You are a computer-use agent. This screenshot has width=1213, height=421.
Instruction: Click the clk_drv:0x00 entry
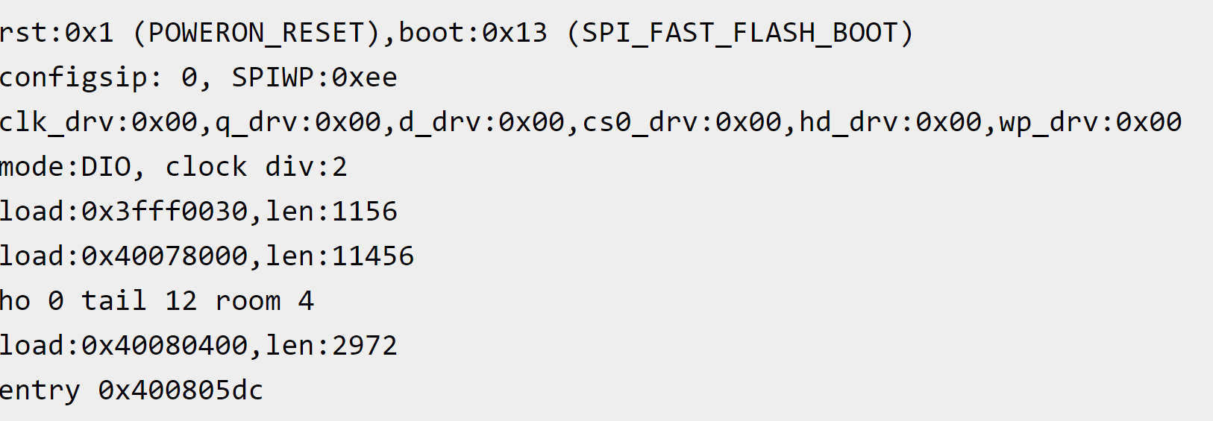[98, 123]
